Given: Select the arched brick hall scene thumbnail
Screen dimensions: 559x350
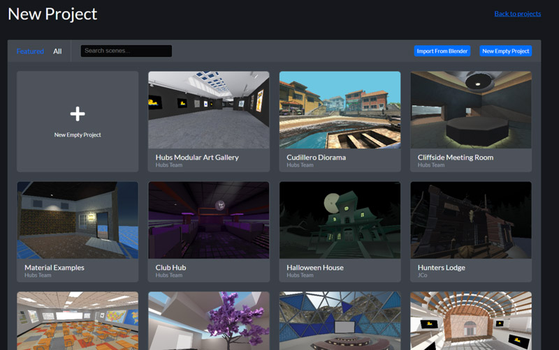Looking at the screenshot, I should pos(471,321).
